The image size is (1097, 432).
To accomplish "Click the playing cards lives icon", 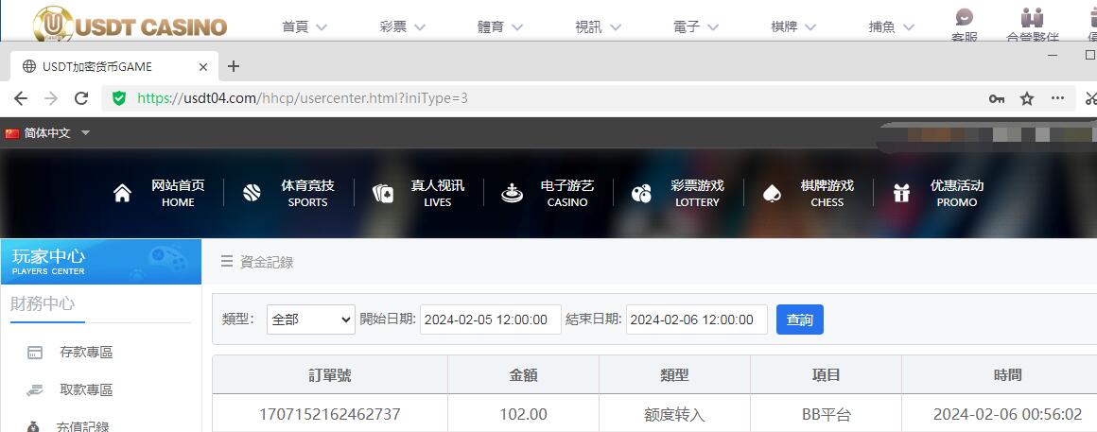I will (x=382, y=194).
